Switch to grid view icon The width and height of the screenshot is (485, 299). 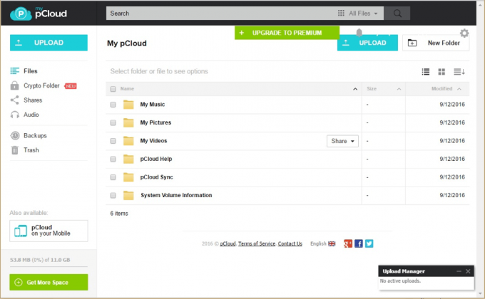[x=441, y=72]
